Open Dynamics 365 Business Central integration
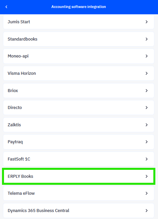Viewport: 158px width, 219px height. [x=79, y=210]
